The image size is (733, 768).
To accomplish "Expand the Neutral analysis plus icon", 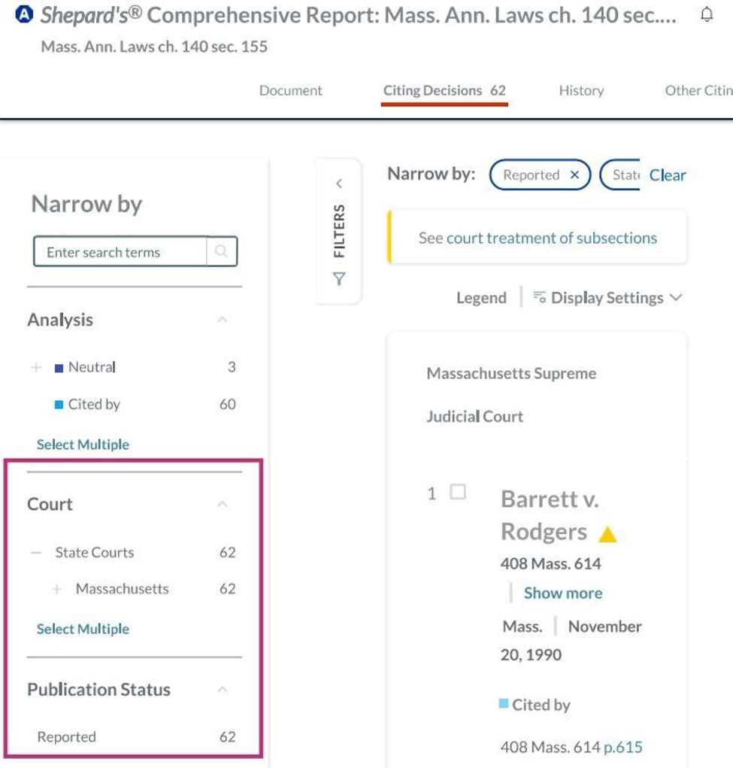I will pos(36,367).
